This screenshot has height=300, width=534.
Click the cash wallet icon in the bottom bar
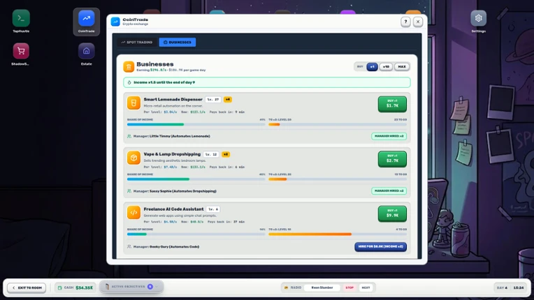pyautogui.click(x=60, y=287)
